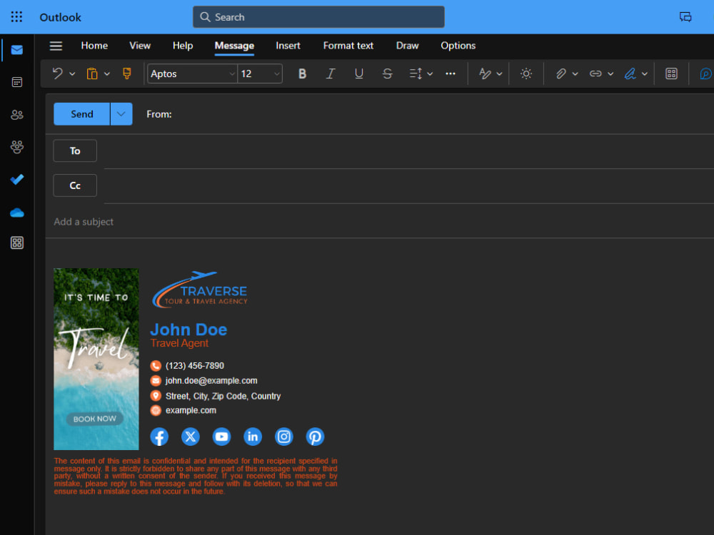
Task: Toggle the hamburger navigation pane button
Action: [x=56, y=46]
